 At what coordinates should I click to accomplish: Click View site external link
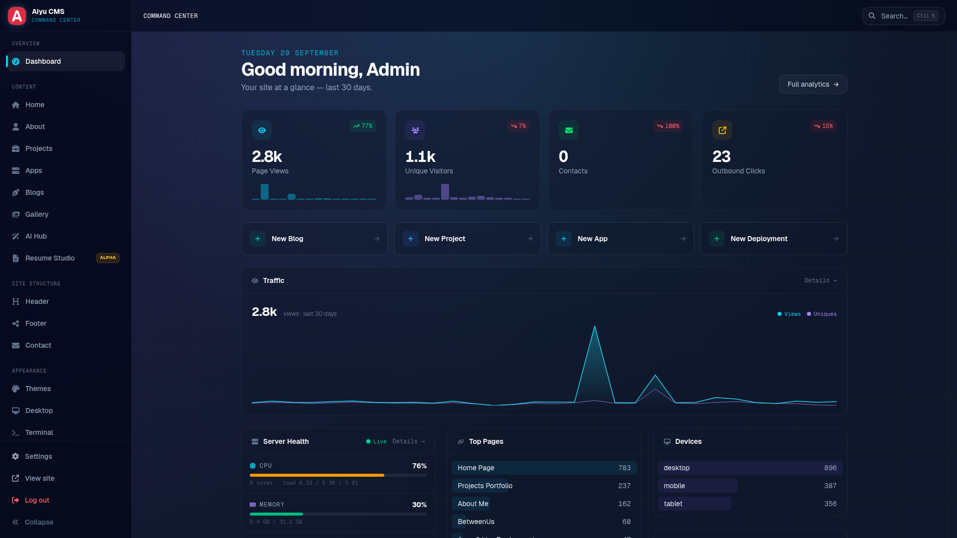[x=65, y=478]
